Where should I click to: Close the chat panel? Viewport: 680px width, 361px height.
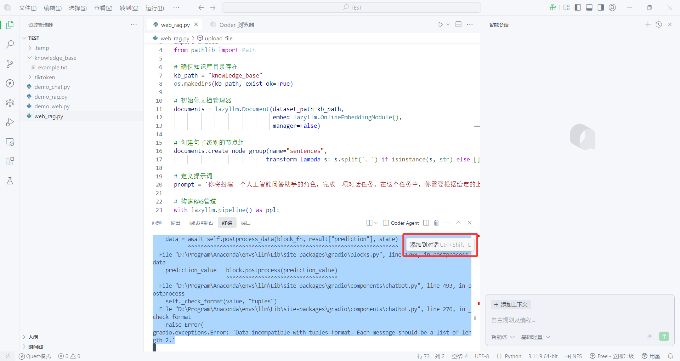point(670,24)
